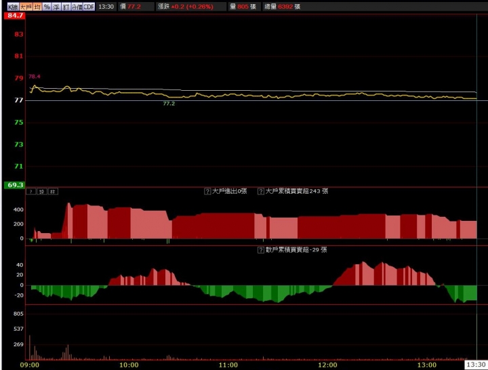Image resolution: width=488 pixels, height=370 pixels.
Task: Click the 設 settings button in the sub-panel
Action: pyautogui.click(x=41, y=192)
